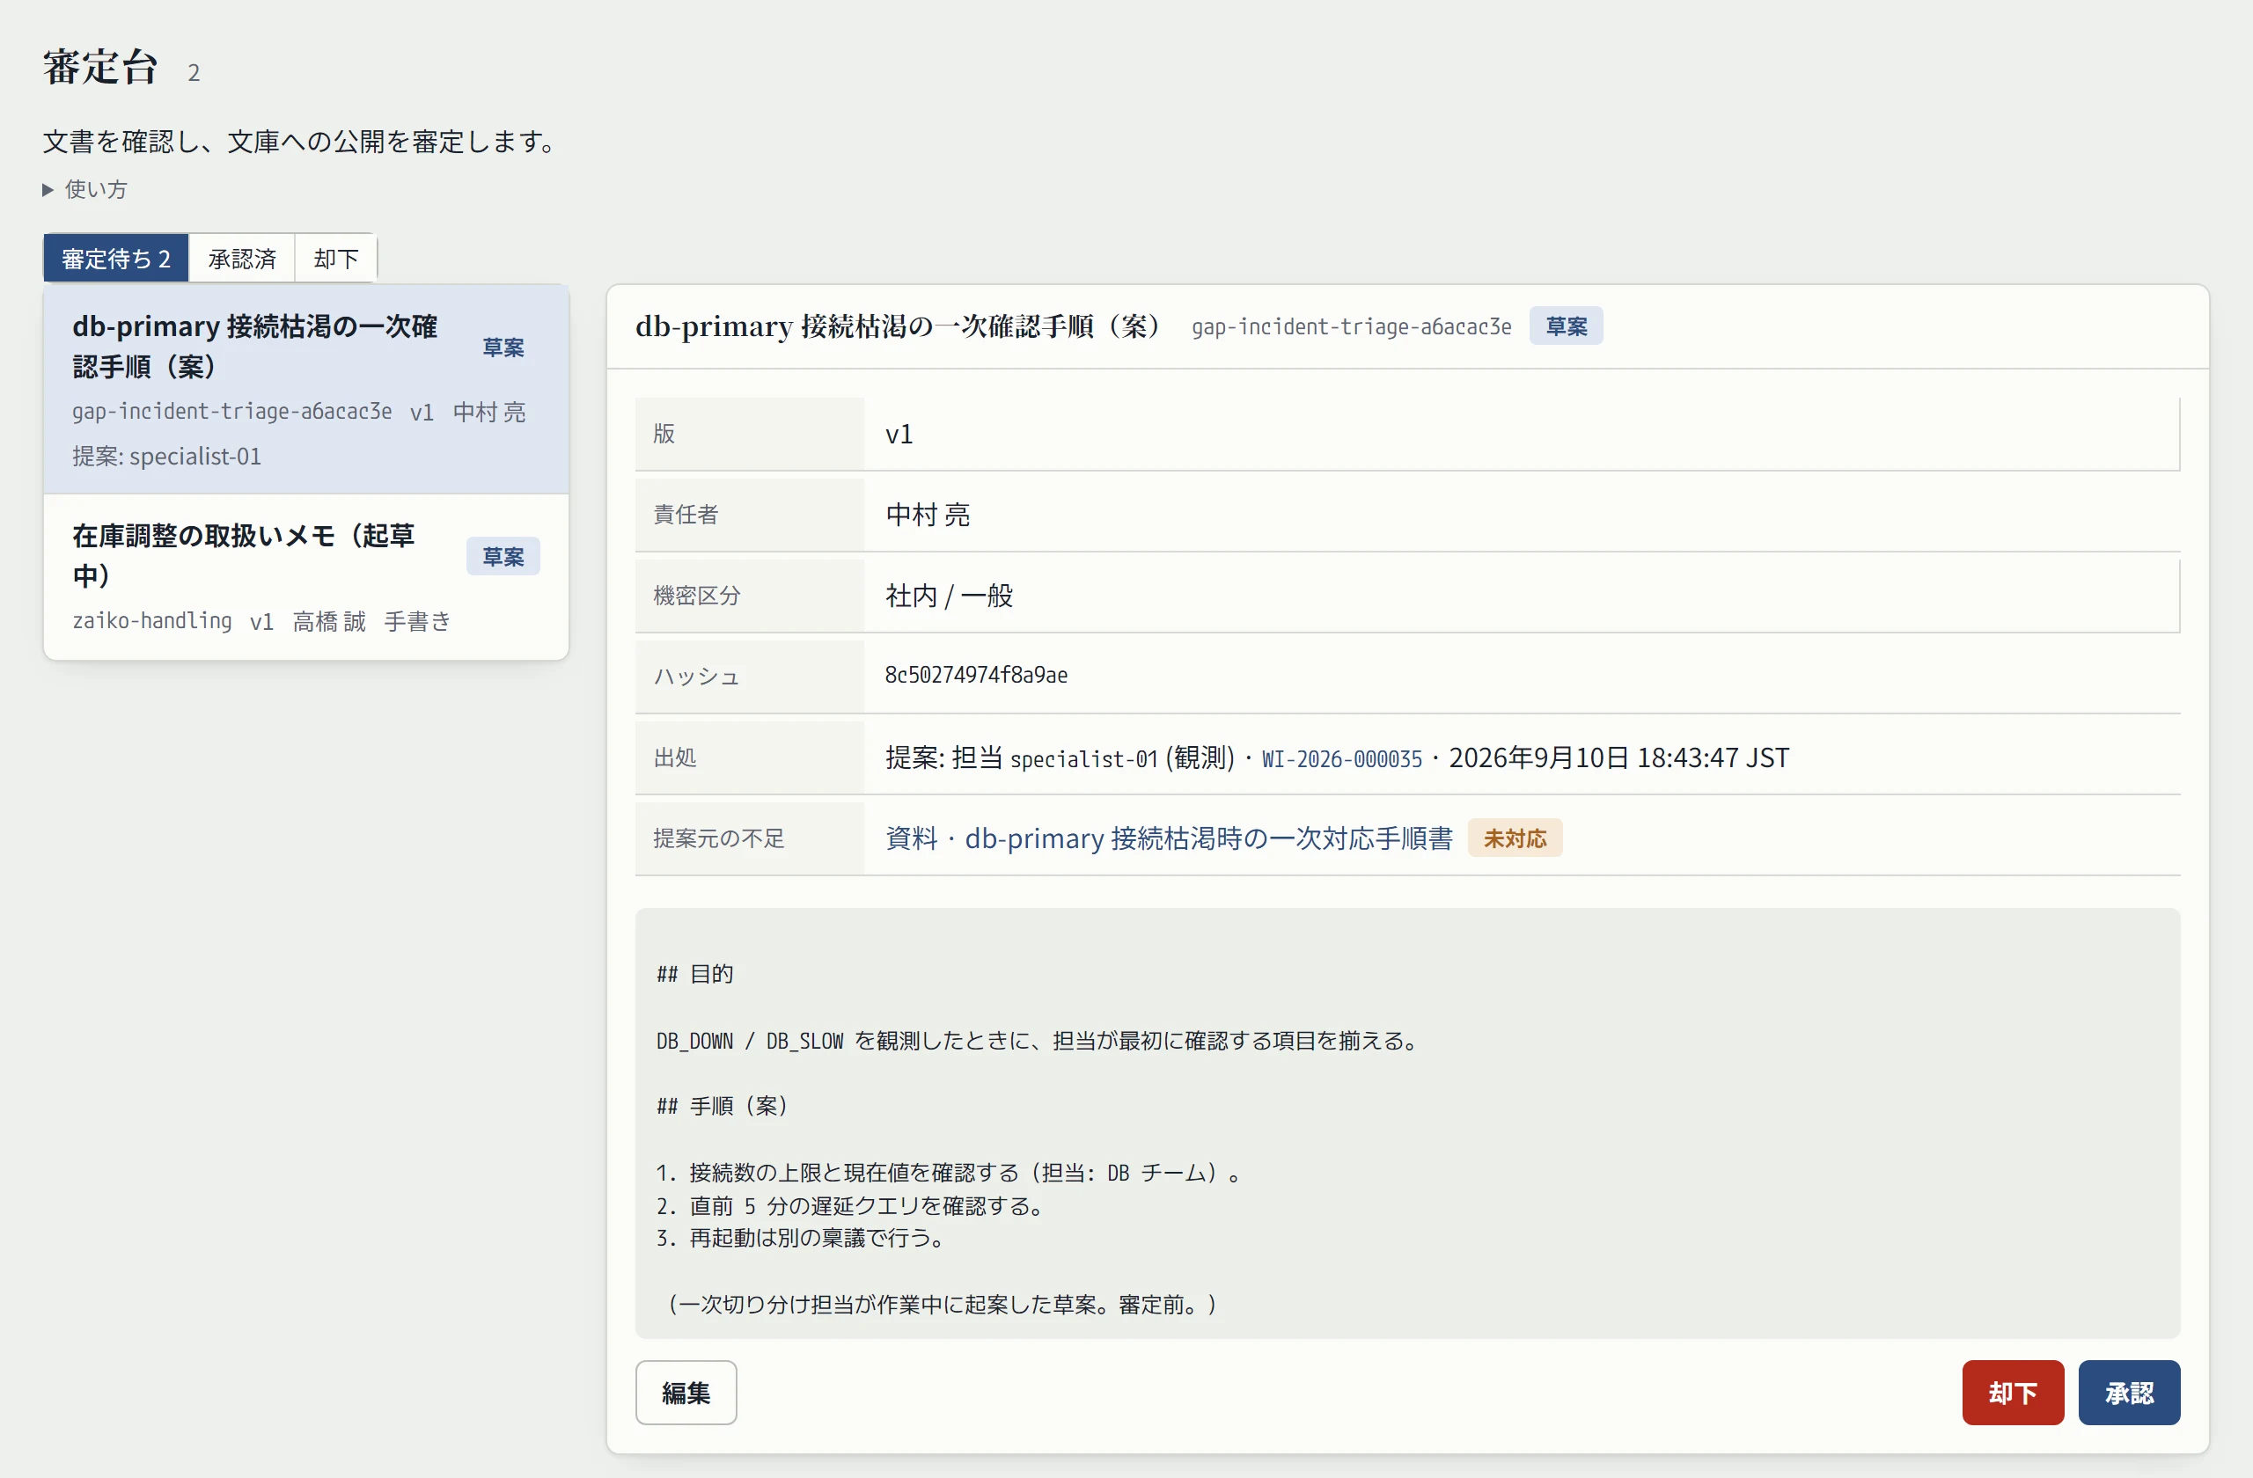Open 資料 · db-primary 接続枯渇時の一次対応手順書 link
The height and width of the screenshot is (1478, 2253).
click(x=1169, y=838)
